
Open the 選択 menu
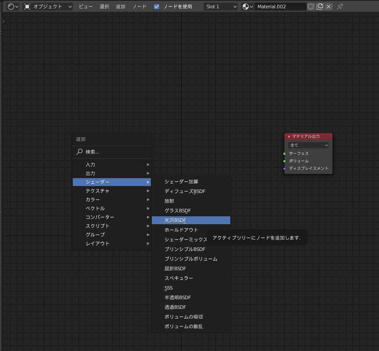(104, 7)
